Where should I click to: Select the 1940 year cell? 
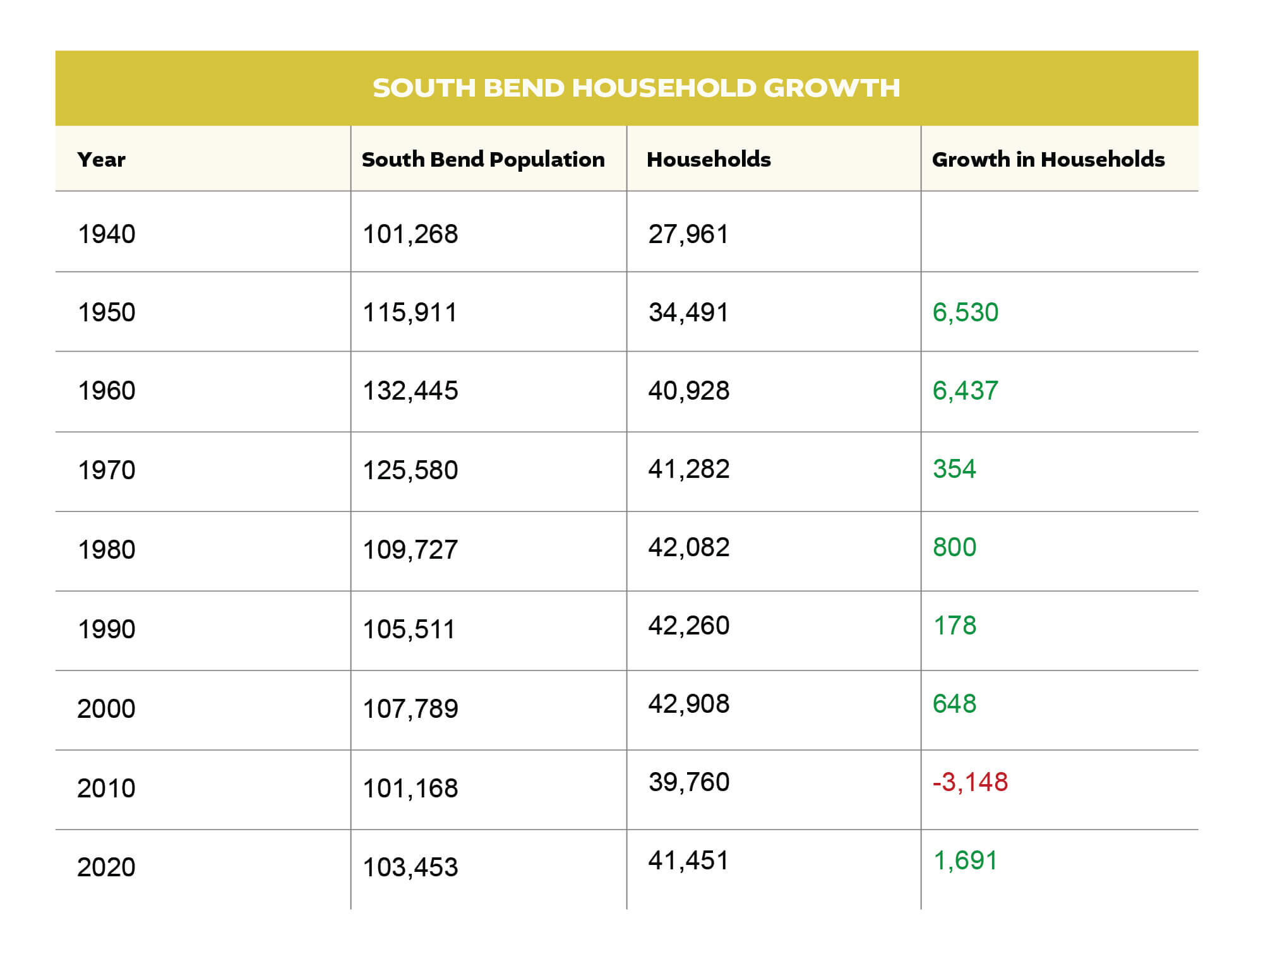106,234
